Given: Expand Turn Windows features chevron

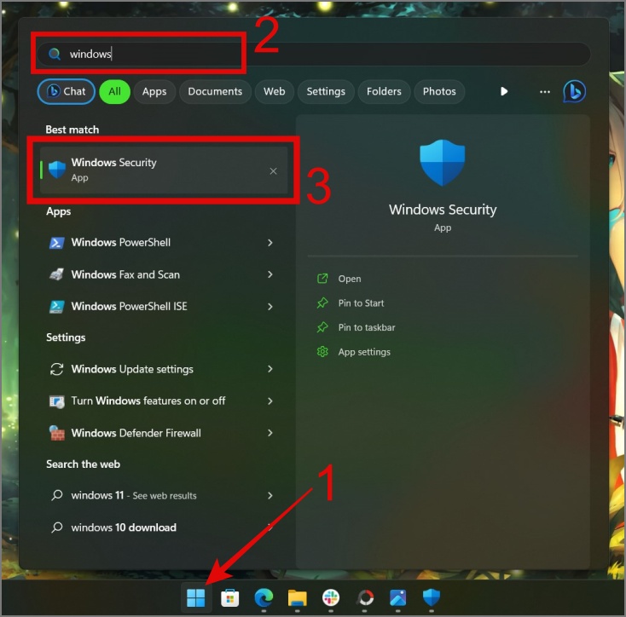Looking at the screenshot, I should point(270,401).
